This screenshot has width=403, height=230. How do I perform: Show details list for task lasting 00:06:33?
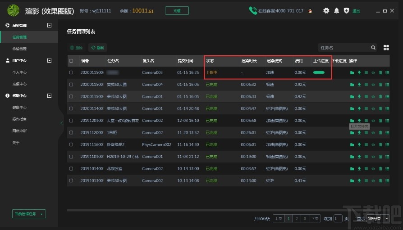click(387, 97)
